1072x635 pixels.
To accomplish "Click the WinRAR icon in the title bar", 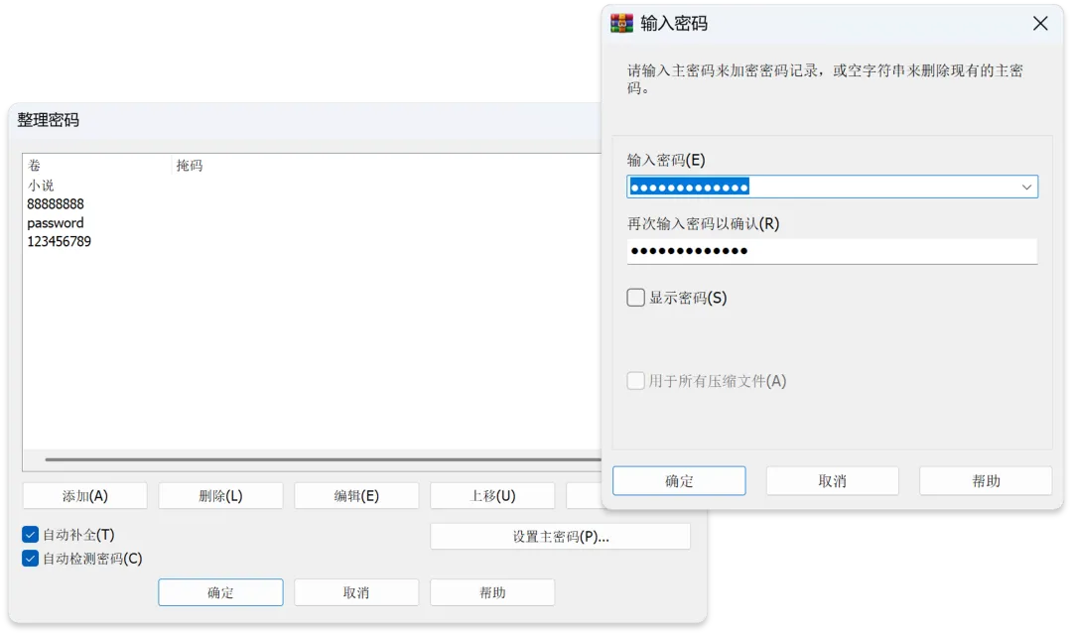I will (x=622, y=24).
